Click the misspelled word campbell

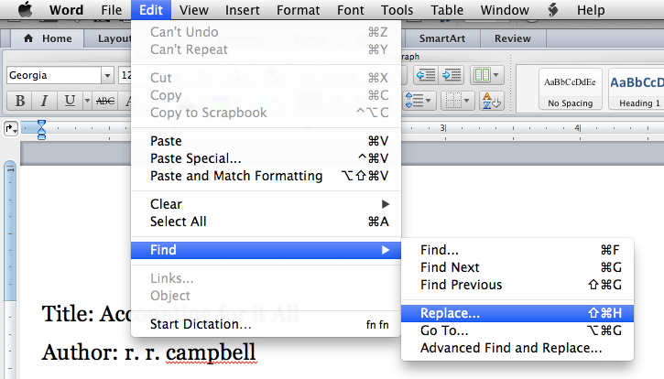point(211,352)
